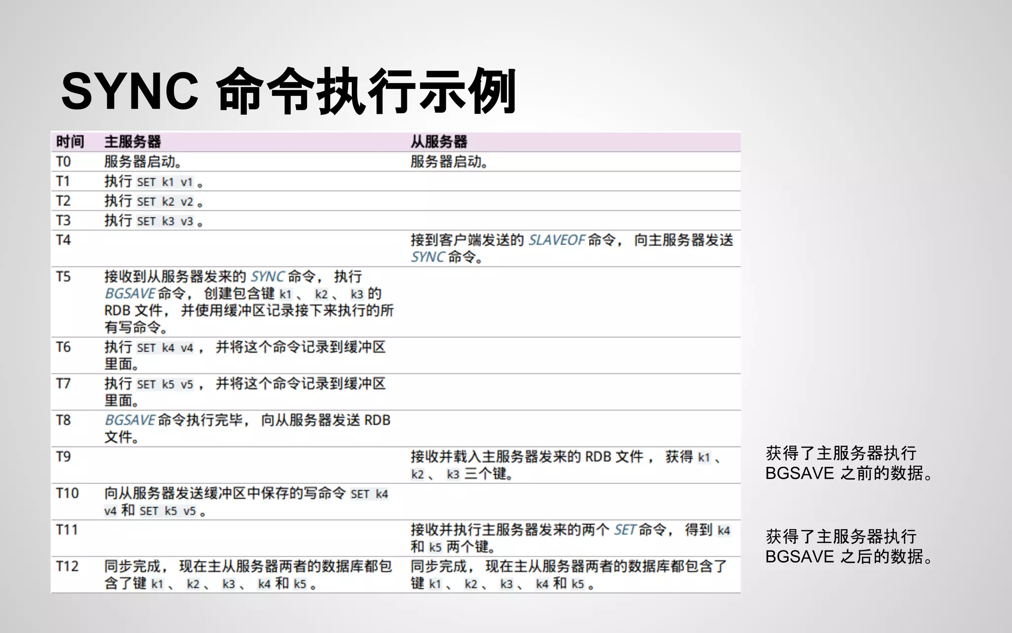Click the SLAVEOF command link in T4
This screenshot has width=1012, height=633.
557,240
